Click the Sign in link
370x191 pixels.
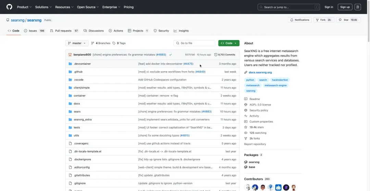point(329,7)
